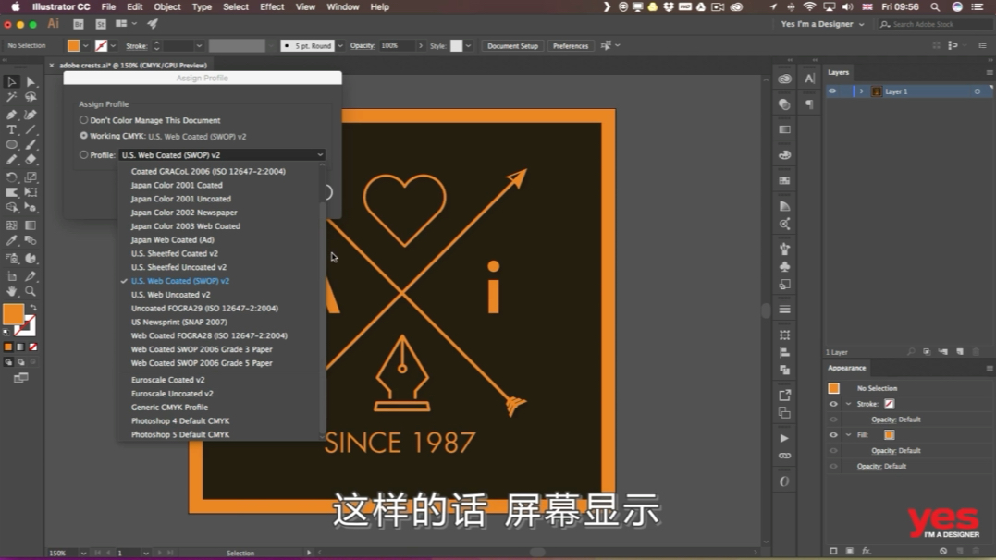Select the Magic Wand tool

pyautogui.click(x=11, y=97)
